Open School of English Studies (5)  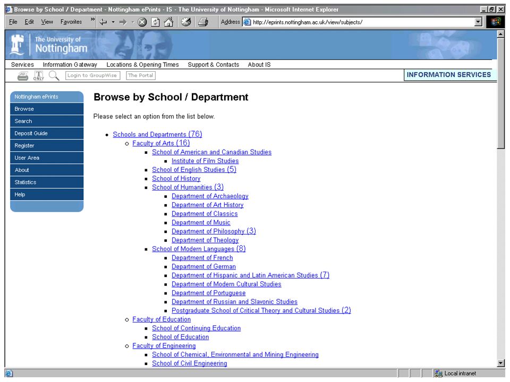[194, 170]
